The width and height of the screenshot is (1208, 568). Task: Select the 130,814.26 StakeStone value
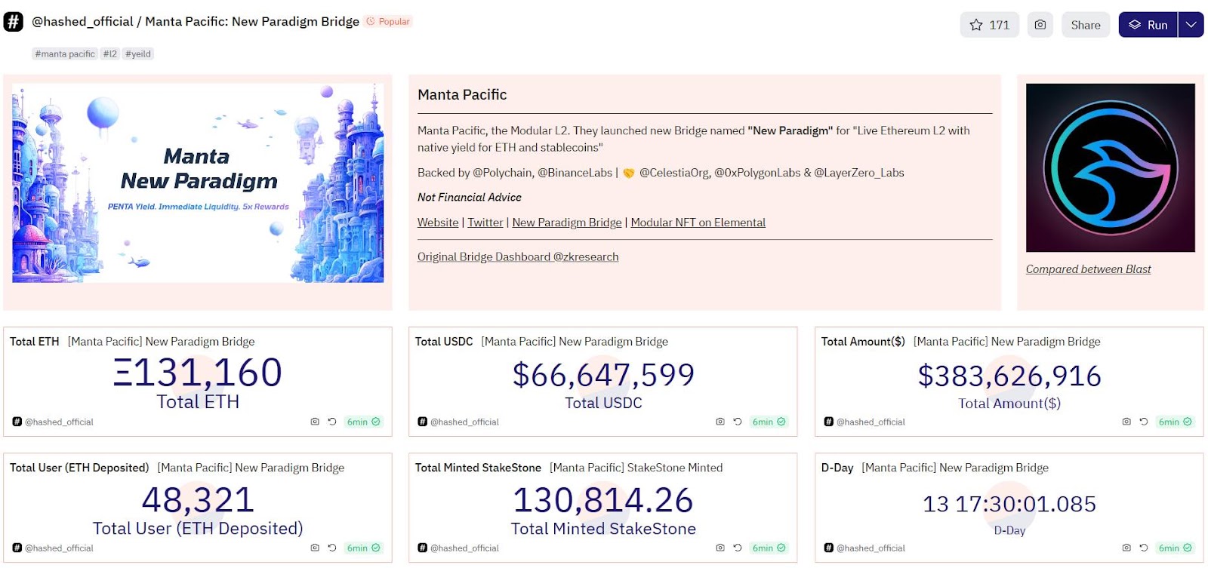tap(603, 500)
